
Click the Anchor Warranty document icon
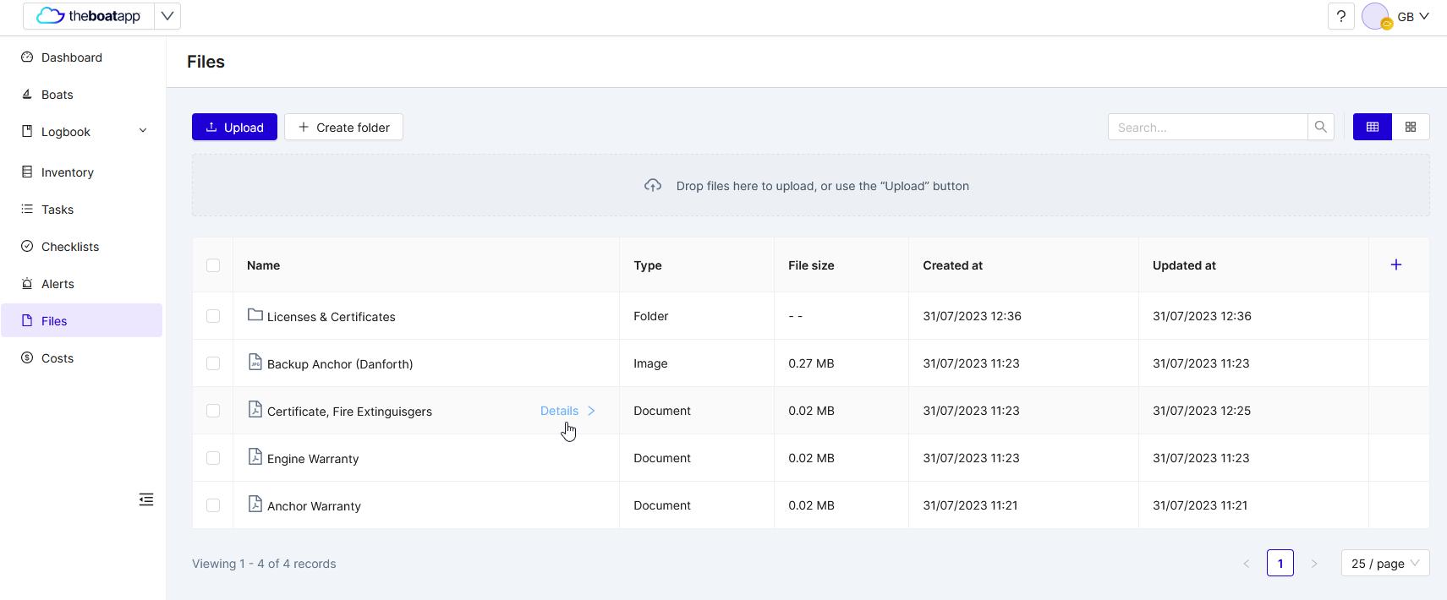tap(255, 504)
